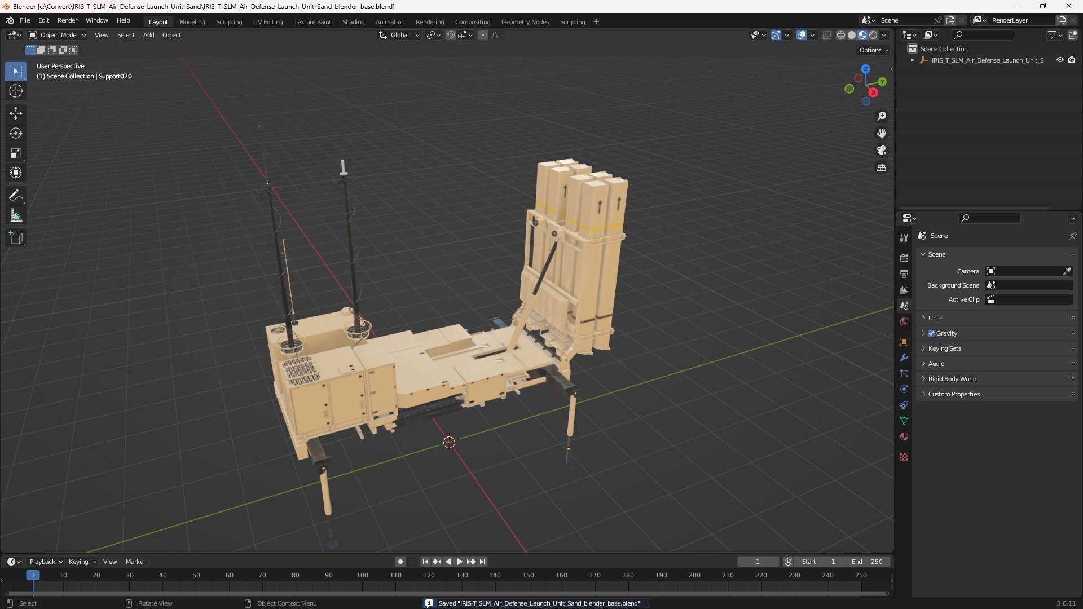Disable IRIS_T_SLM collection in renders
Screen dimensions: 1083x609
[1071, 60]
